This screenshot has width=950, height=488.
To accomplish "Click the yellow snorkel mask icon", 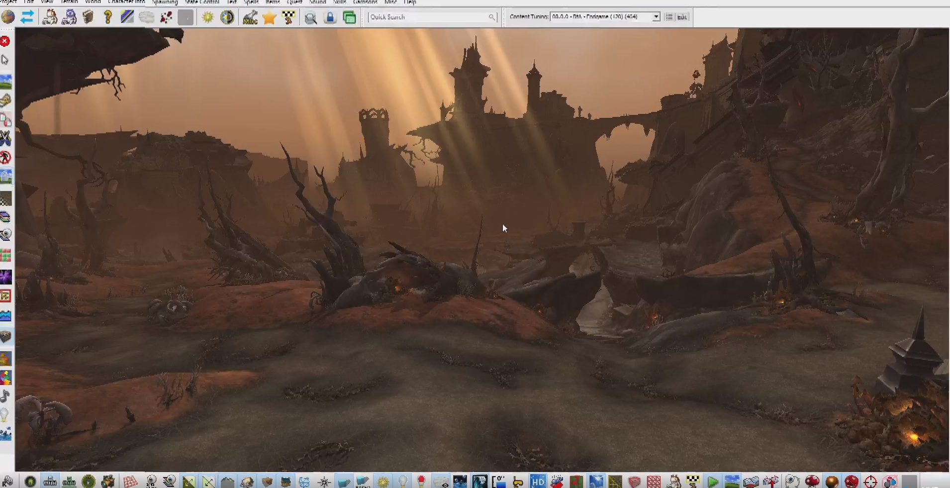I will tap(518, 482).
